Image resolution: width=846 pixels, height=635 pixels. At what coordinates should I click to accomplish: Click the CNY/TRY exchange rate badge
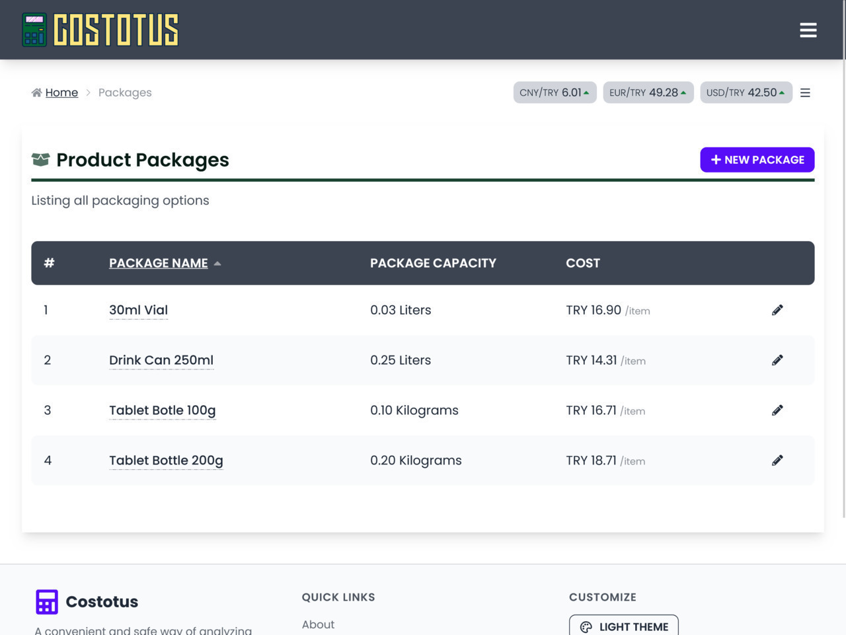coord(555,93)
